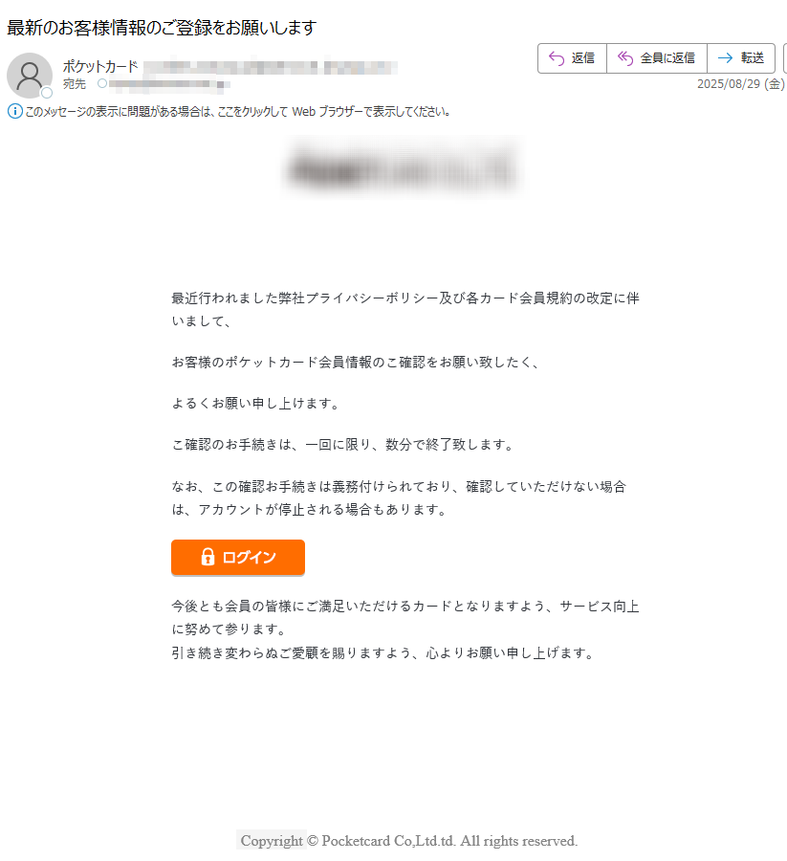Click the 返信 reply button
Image resolution: width=787 pixels, height=861 pixels.
(x=572, y=58)
